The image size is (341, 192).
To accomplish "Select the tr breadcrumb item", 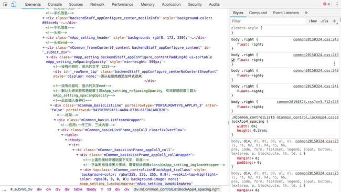I will point(102,189).
